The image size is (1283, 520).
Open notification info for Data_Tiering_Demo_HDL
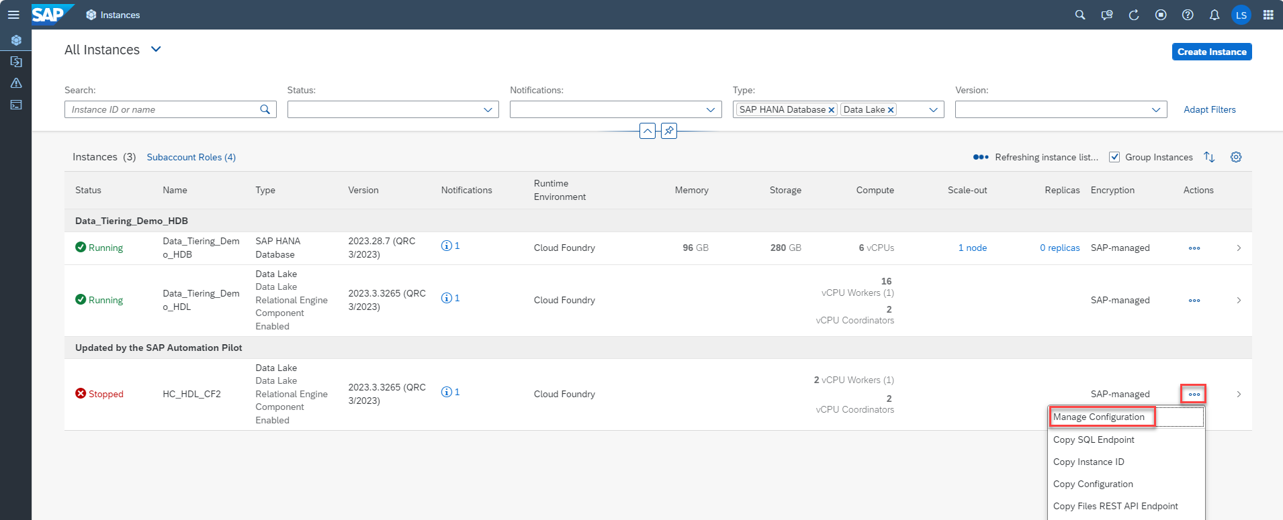(450, 298)
